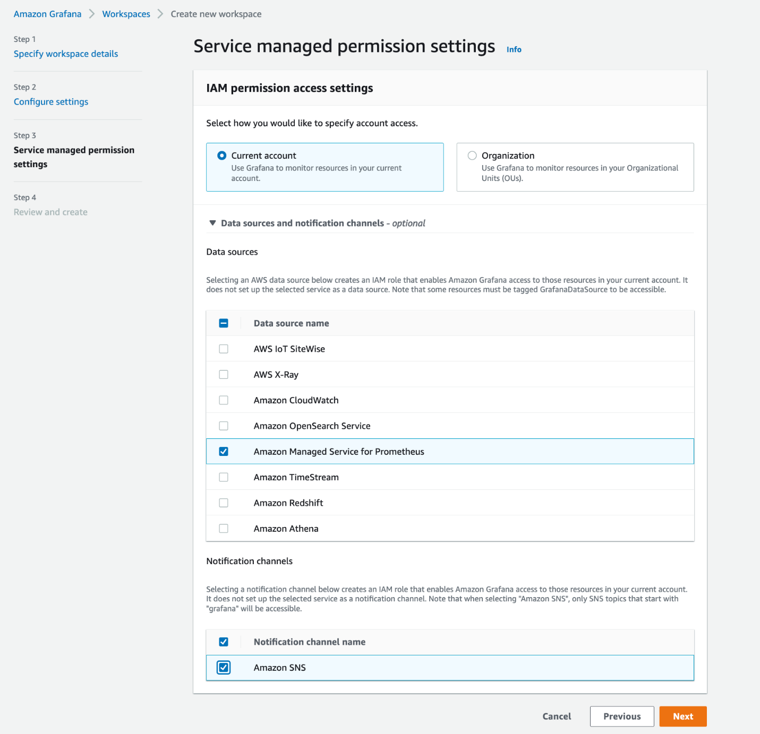Toggle select-all data sources header checkbox
Screen dimensions: 760x734
click(224, 323)
